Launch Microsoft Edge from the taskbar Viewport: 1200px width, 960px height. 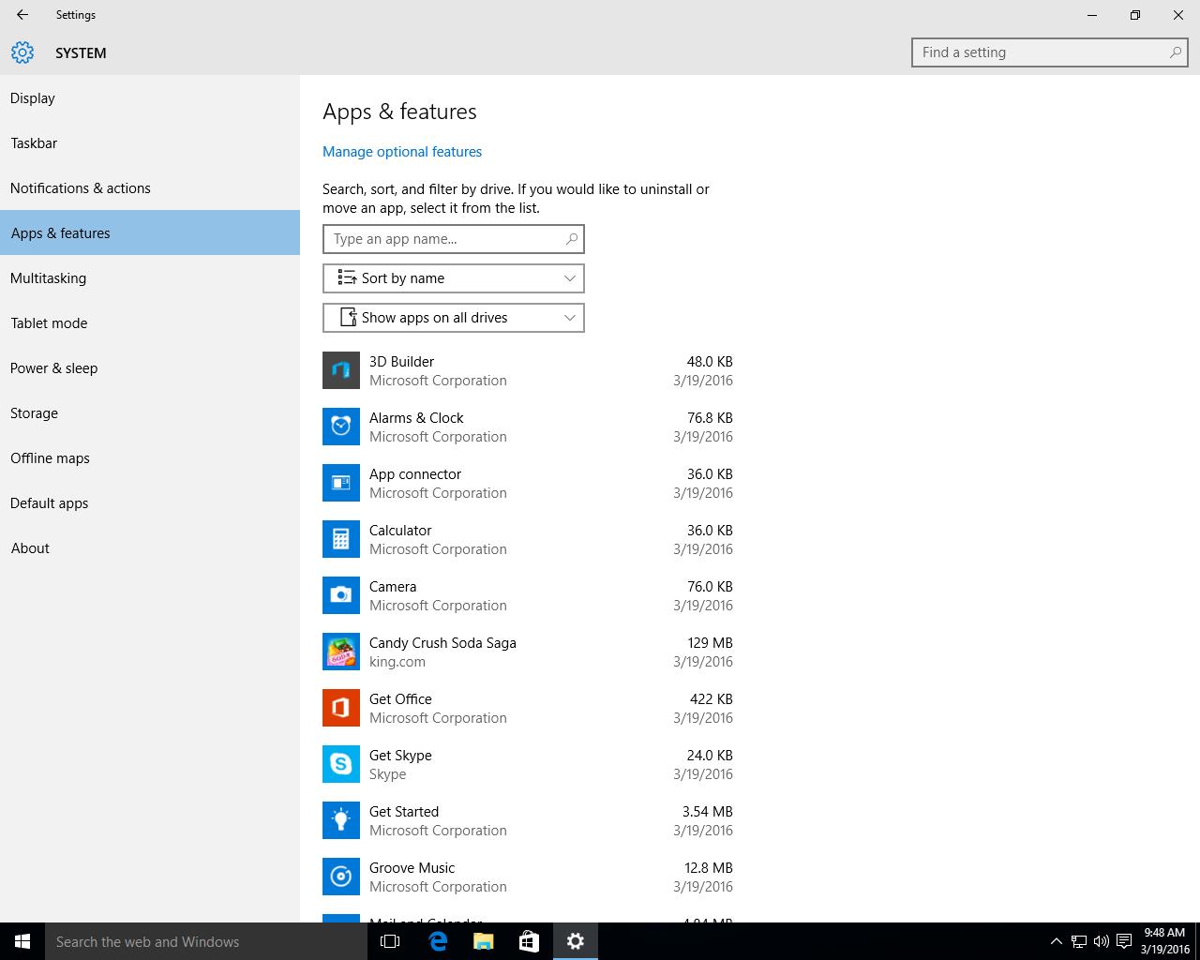[437, 941]
